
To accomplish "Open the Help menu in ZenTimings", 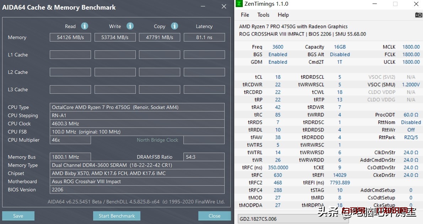I will coord(283,15).
